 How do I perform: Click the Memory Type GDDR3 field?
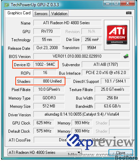[49, 98]
